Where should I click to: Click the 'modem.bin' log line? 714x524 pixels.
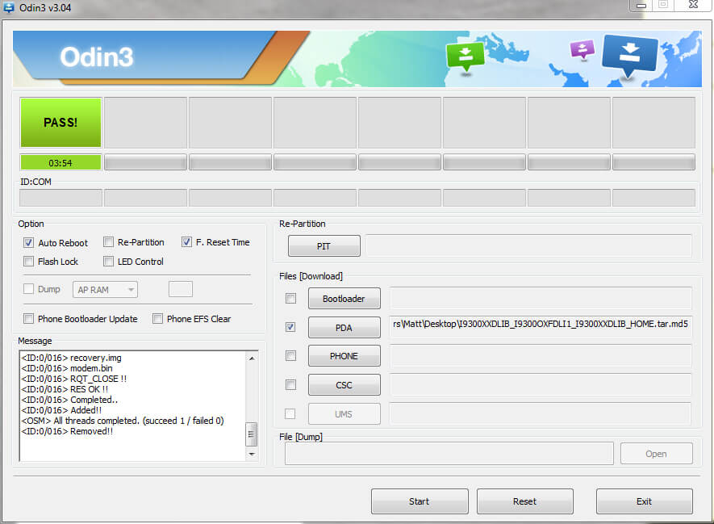tap(67, 368)
